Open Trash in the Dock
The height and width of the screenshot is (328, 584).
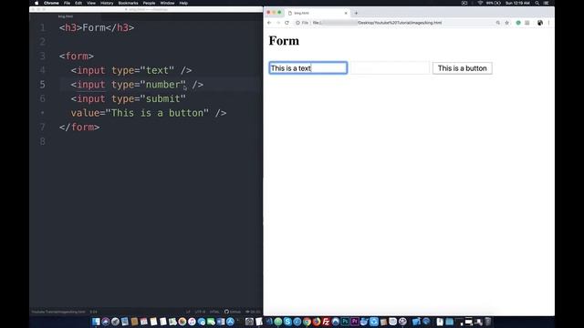click(x=487, y=322)
